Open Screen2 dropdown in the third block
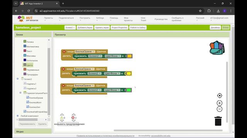Image resolution: width=247 pixels, height=138 pixels. pyautogui.click(x=94, y=90)
